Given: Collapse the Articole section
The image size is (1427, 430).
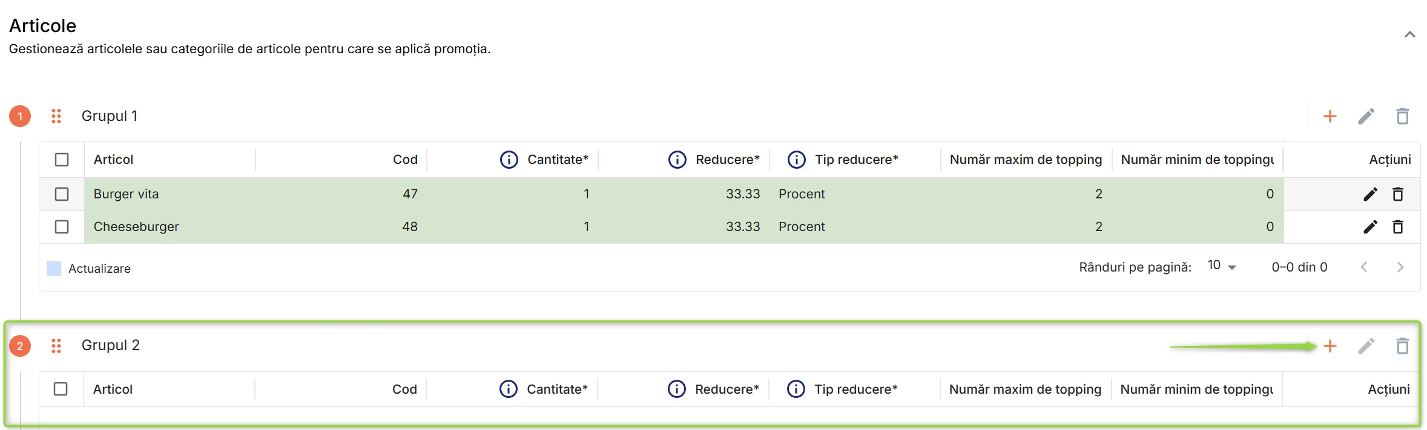Looking at the screenshot, I should coord(1409,34).
